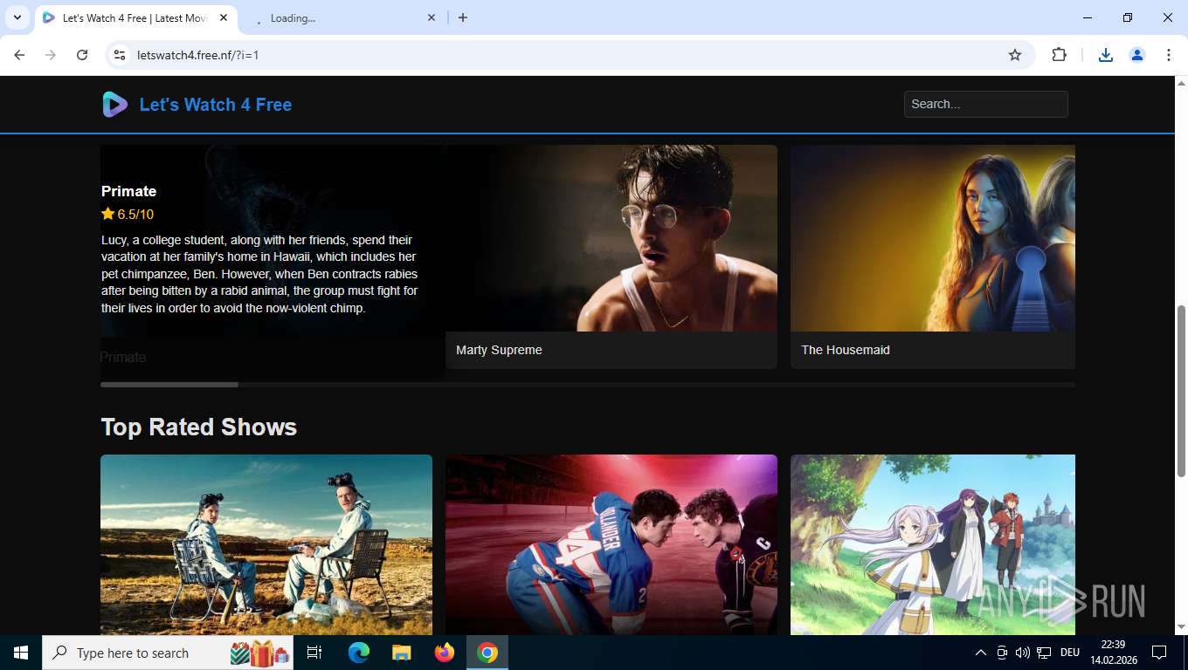View site information icon in address bar
The height and width of the screenshot is (670, 1188).
click(121, 55)
